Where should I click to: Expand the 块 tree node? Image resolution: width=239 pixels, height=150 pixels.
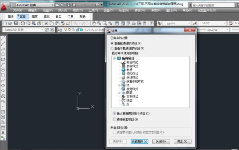tap(119, 85)
